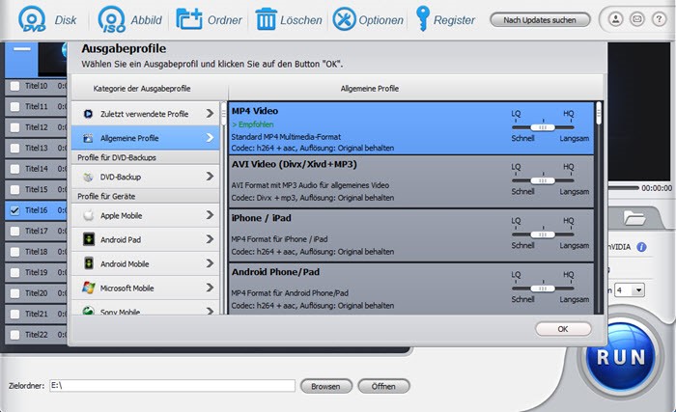Screen dimensions: 676x412
Task: Click the Löschen trash icon
Action: pyautogui.click(x=266, y=19)
